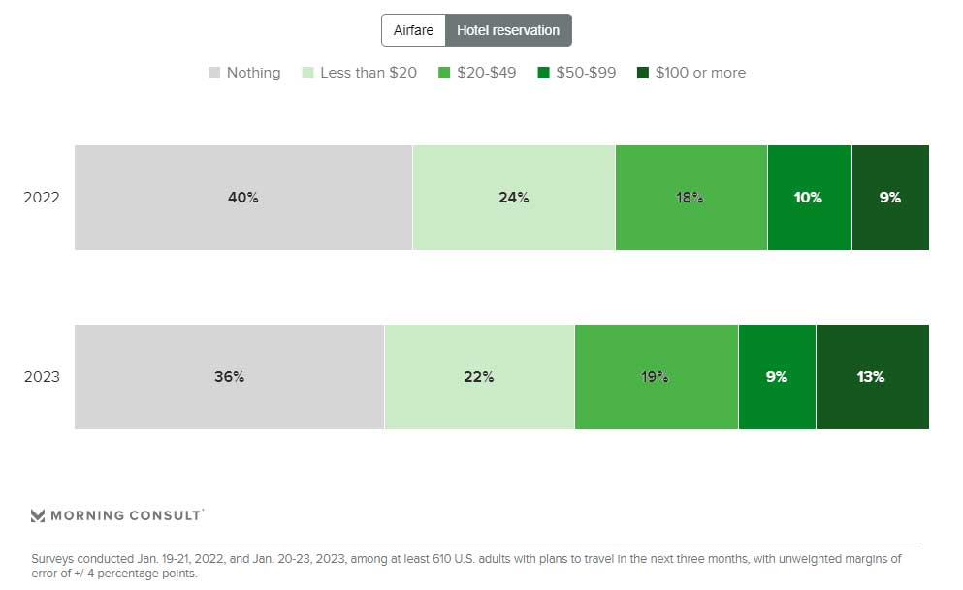
Task: Click the Morning Consult logo icon
Action: (x=38, y=515)
